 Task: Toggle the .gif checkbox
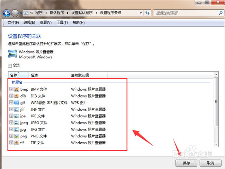pos(11,102)
